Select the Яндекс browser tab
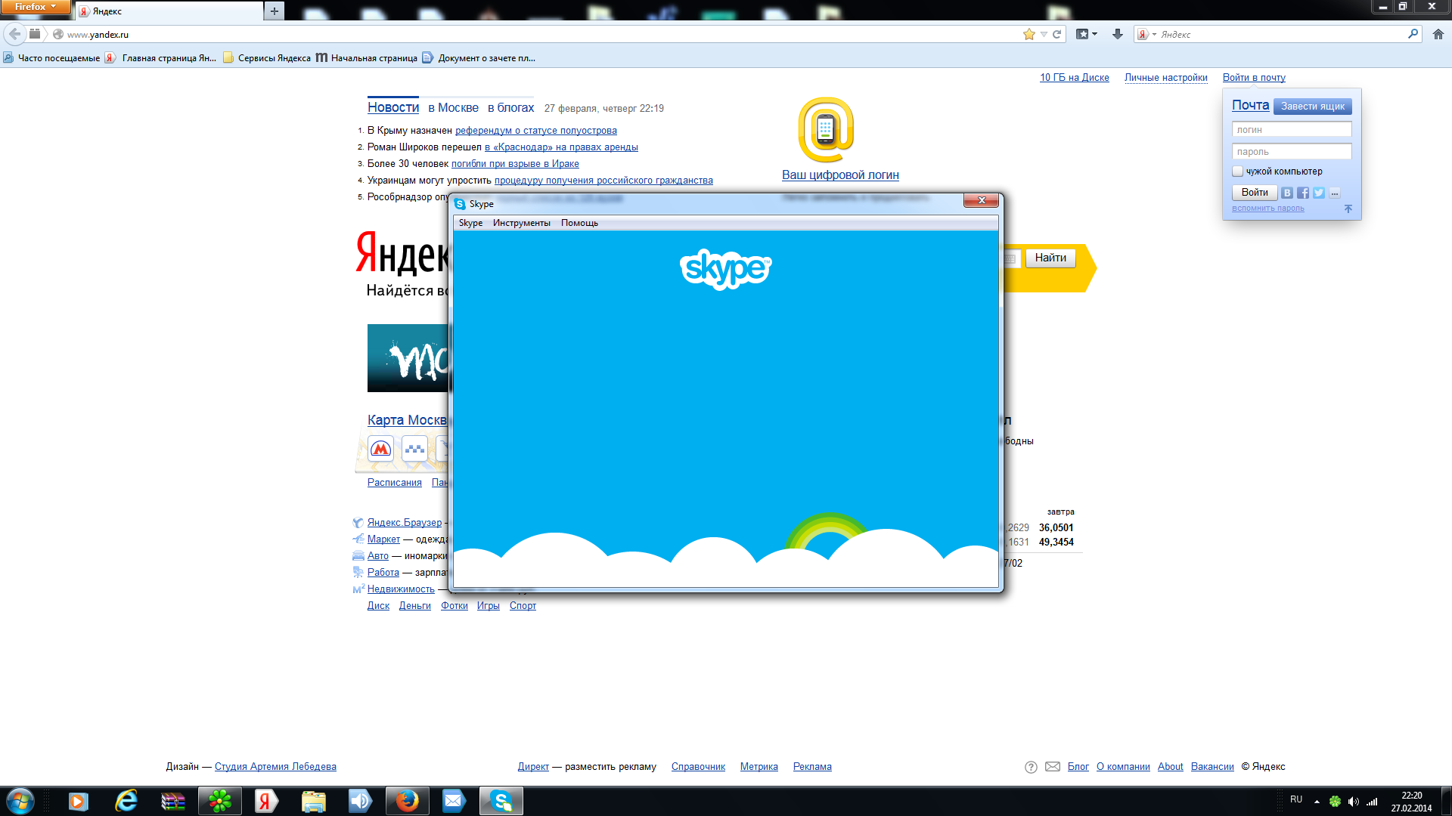The width and height of the screenshot is (1452, 816). (x=169, y=11)
